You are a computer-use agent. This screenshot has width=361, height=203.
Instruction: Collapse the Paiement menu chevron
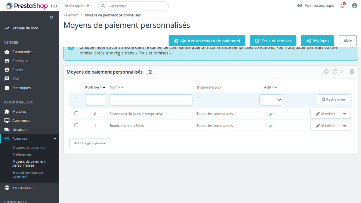pos(55,139)
